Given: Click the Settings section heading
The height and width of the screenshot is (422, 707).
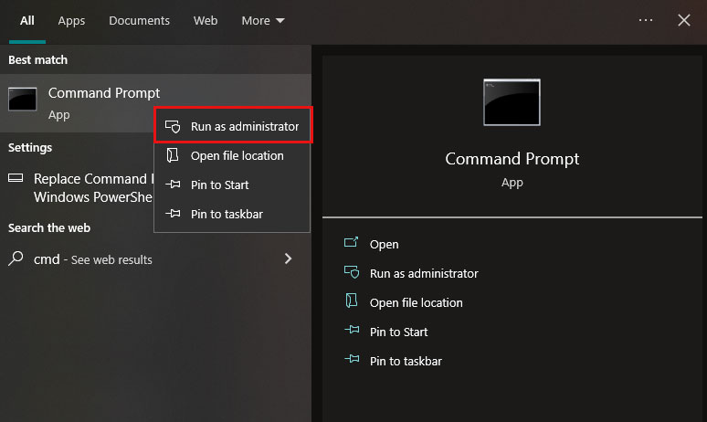Looking at the screenshot, I should 30,148.
